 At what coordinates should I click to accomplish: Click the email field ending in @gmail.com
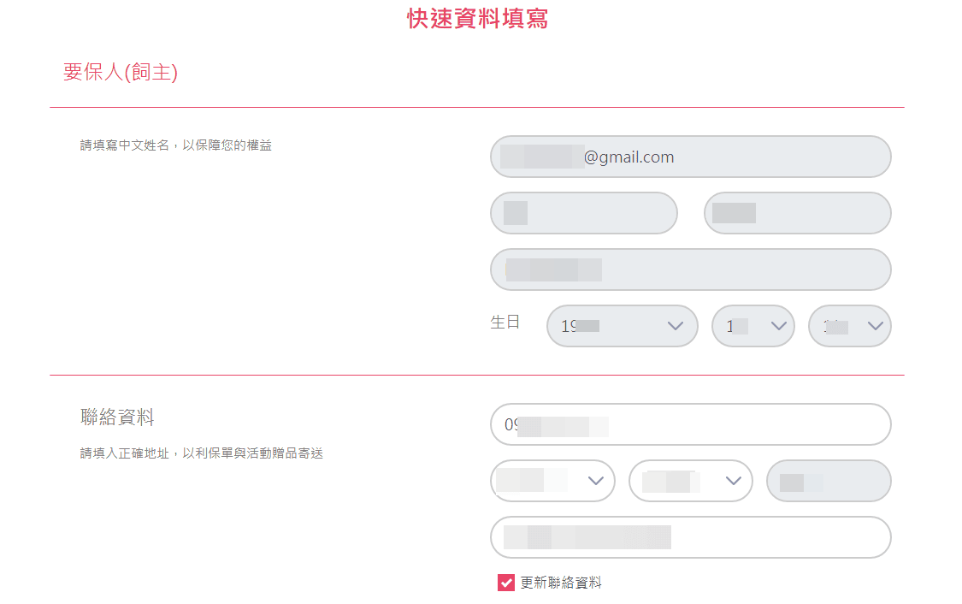click(690, 157)
